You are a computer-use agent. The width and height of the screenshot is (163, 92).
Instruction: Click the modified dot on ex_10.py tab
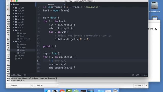coord(64,4)
